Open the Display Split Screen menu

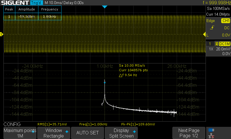[x=121, y=133]
